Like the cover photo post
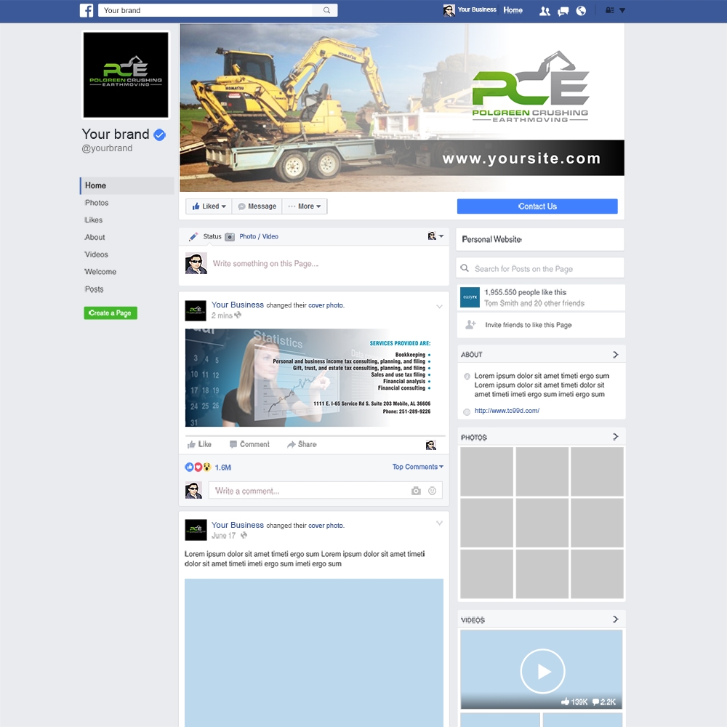This screenshot has height=727, width=727. coord(199,443)
